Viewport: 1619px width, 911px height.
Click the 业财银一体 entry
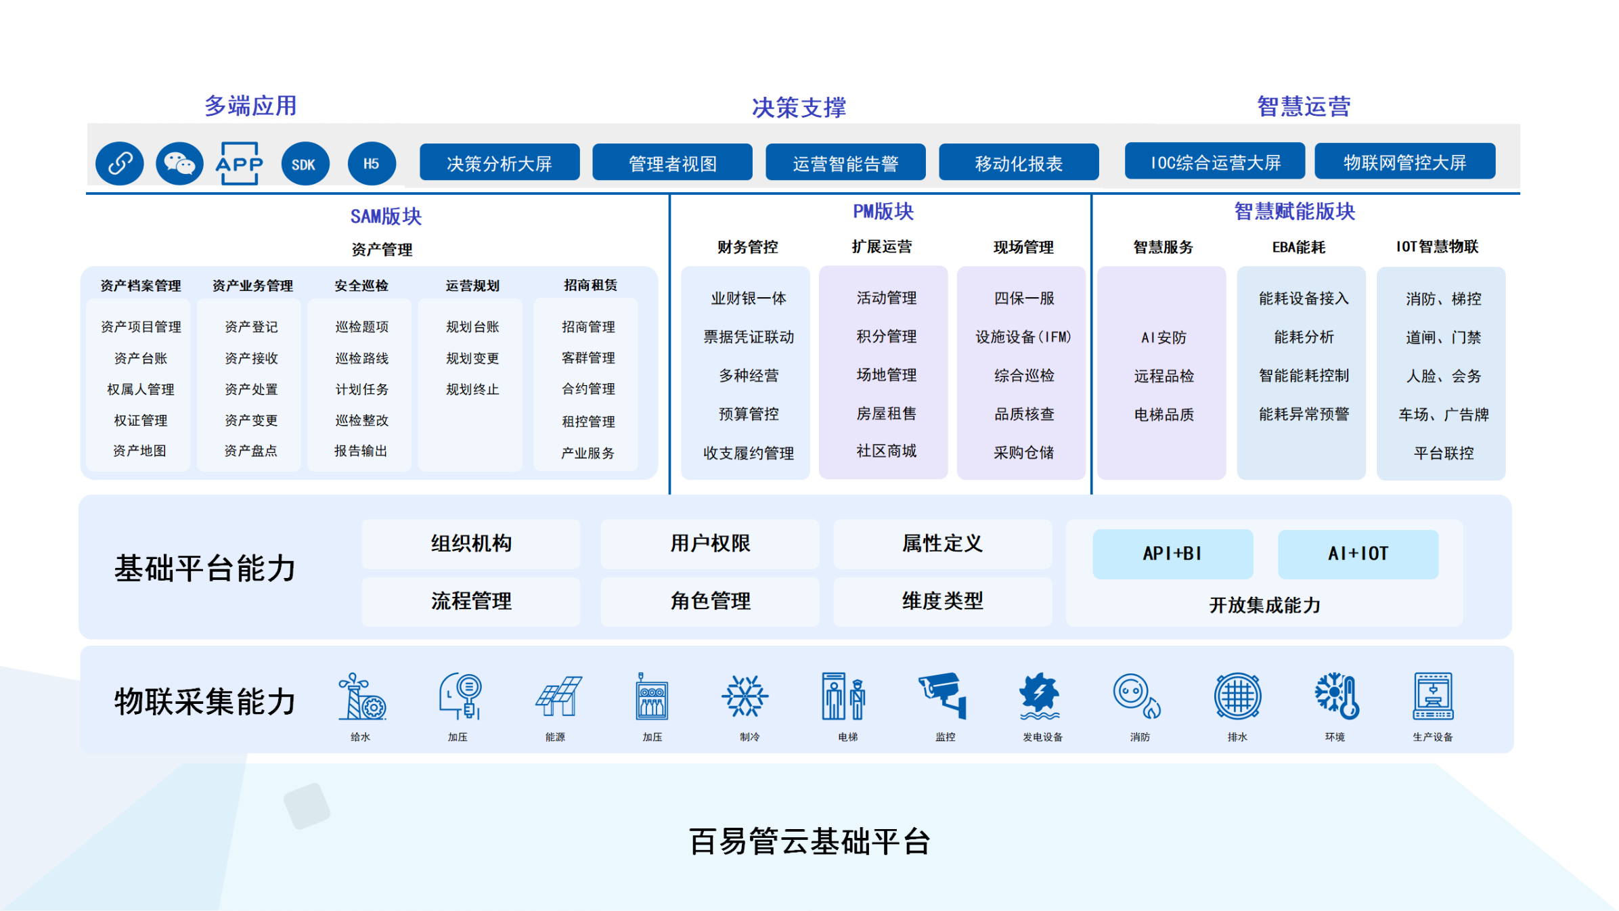pos(749,298)
